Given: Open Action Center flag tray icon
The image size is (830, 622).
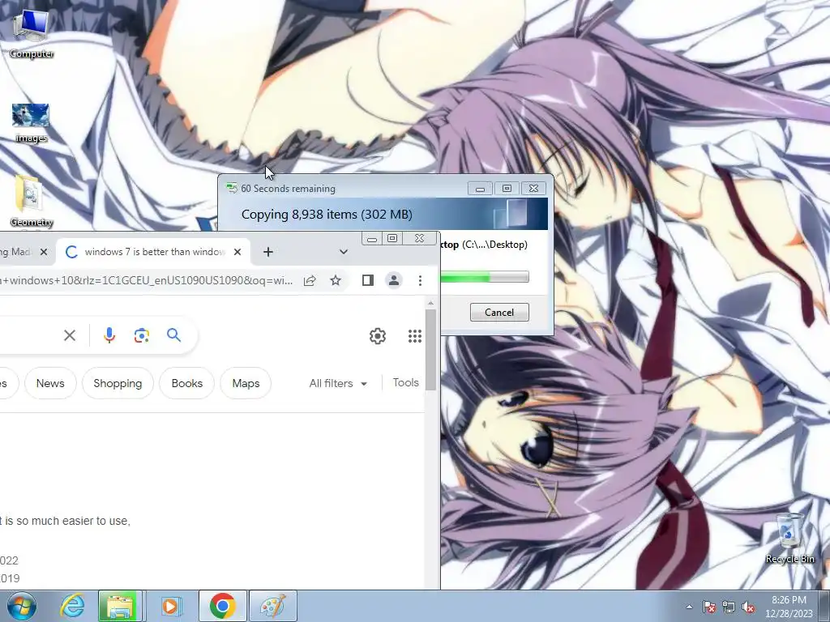Looking at the screenshot, I should 709,607.
